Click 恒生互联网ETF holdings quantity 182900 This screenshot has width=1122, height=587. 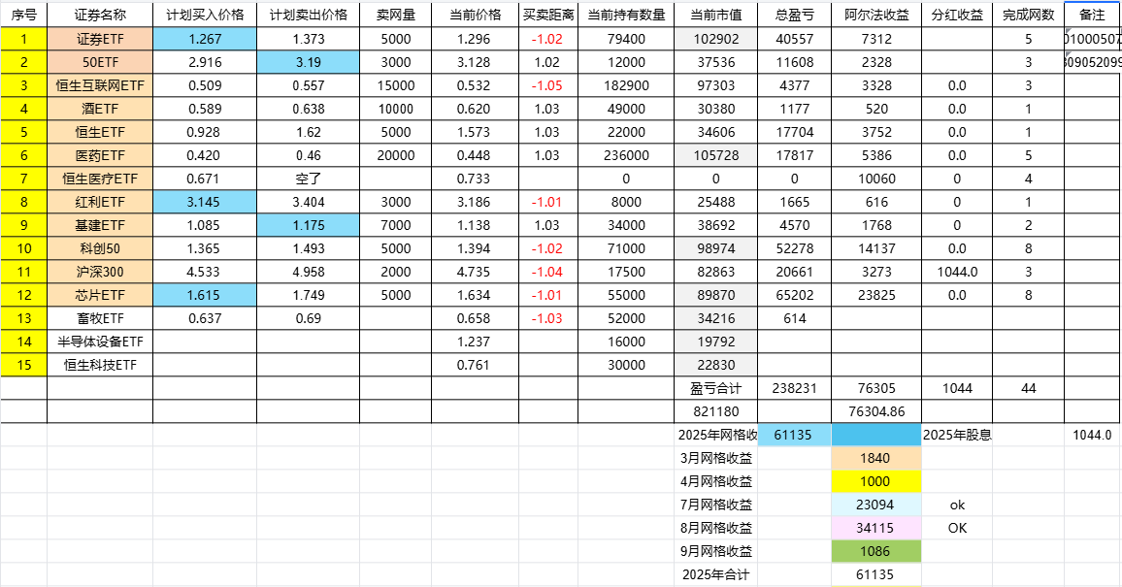[x=627, y=85]
